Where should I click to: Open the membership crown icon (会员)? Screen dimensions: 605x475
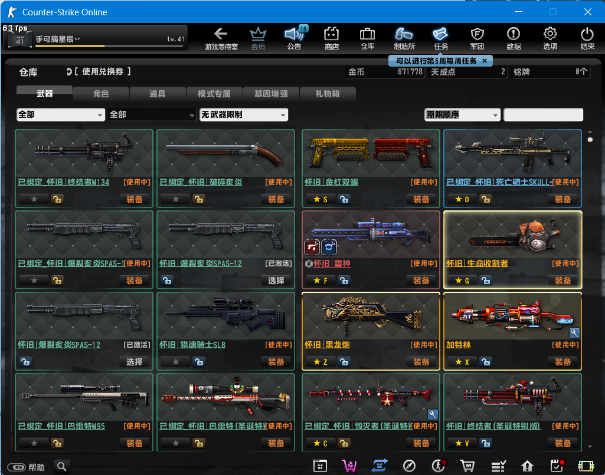[258, 38]
